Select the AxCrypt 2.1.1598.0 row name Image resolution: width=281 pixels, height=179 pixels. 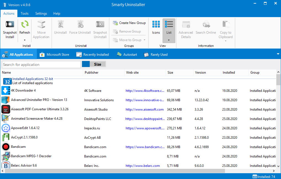[24, 137]
